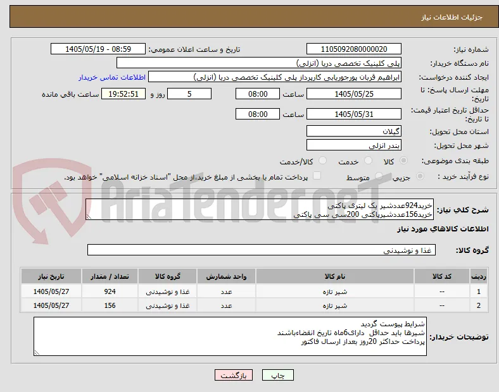
Task: Click the کد کالا column header
Action: point(442,276)
